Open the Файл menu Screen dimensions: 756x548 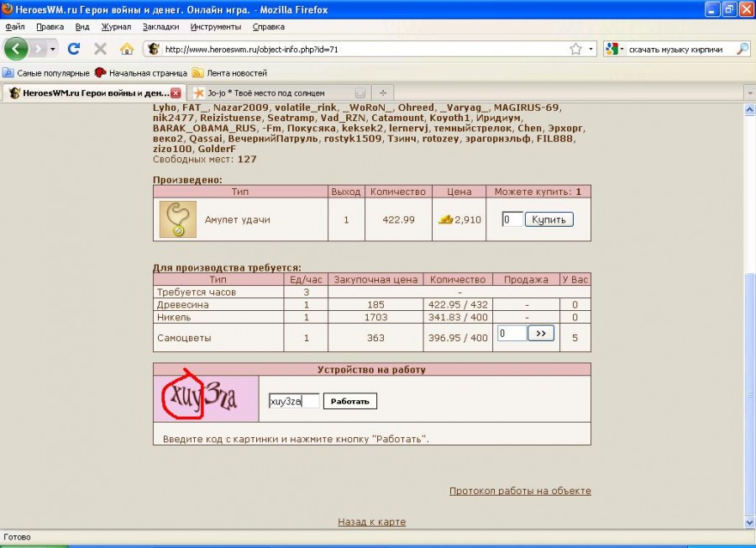tap(15, 27)
